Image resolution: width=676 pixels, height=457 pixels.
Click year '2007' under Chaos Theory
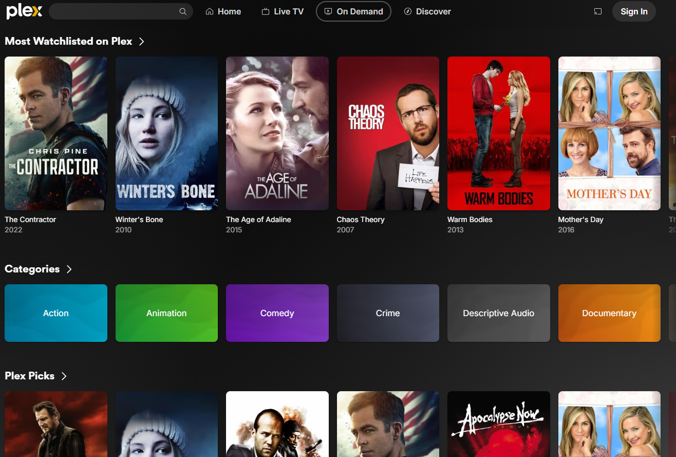(346, 230)
